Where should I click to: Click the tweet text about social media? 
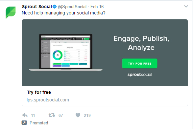pos(63,13)
